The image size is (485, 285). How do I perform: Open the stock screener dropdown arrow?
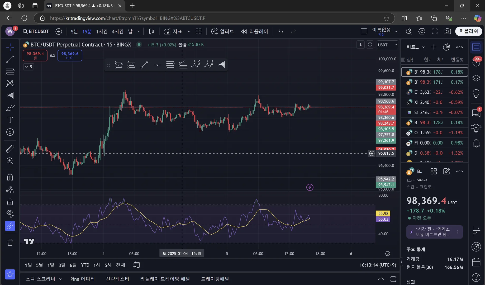coord(61,279)
